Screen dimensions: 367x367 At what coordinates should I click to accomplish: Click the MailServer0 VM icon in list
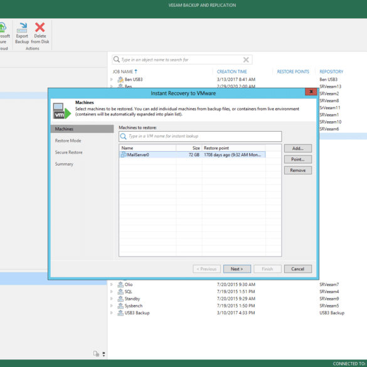[x=124, y=155]
